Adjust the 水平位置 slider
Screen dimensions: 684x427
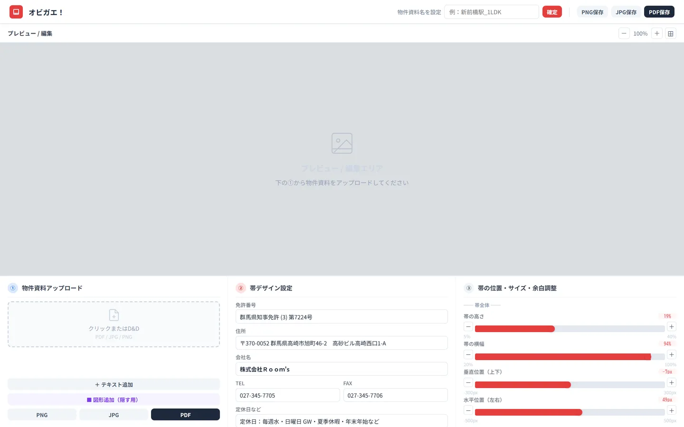tap(570, 412)
